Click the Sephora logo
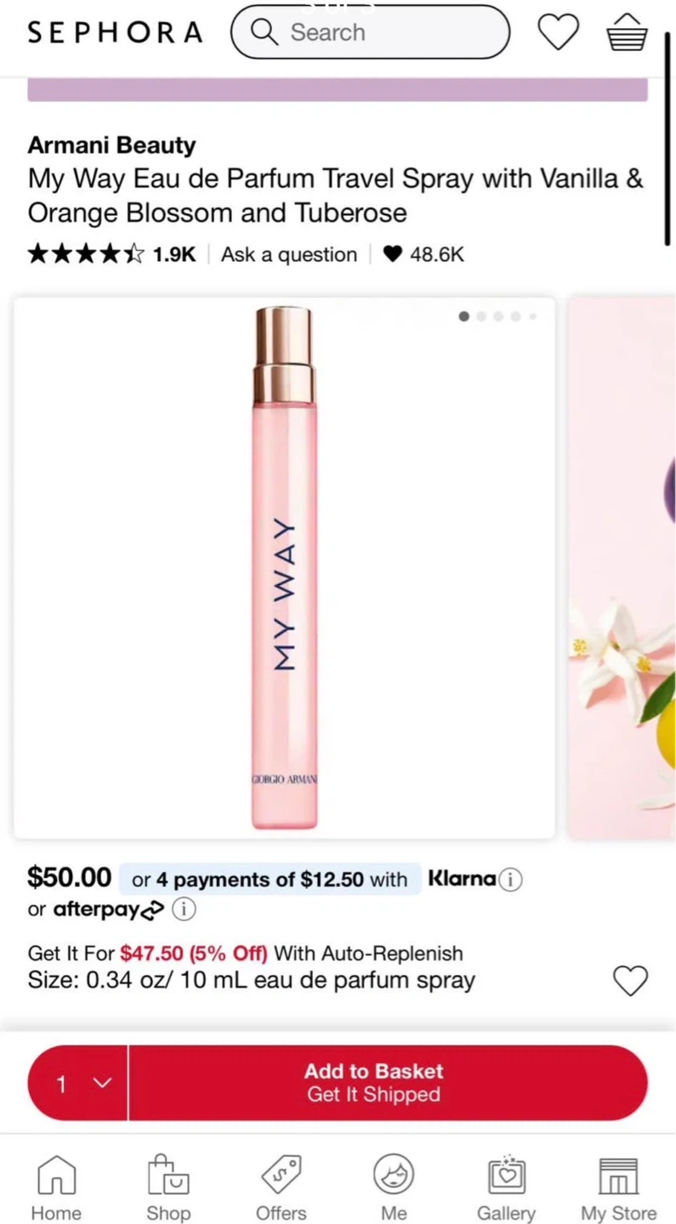Viewport: 676px width, 1224px height. point(115,32)
